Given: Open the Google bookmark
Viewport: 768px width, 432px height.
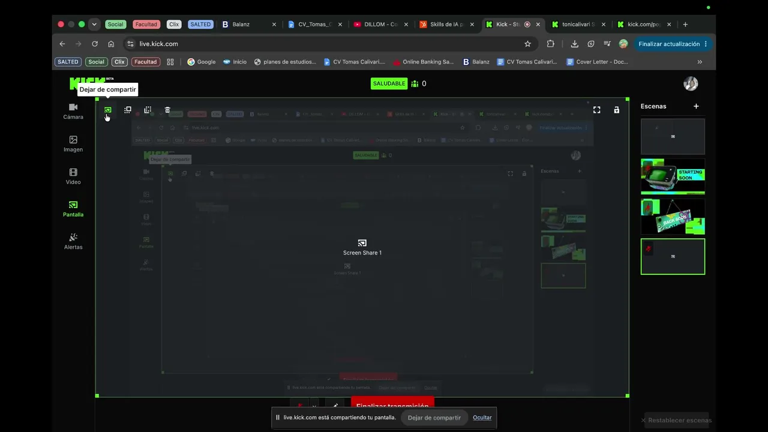Looking at the screenshot, I should click(201, 62).
